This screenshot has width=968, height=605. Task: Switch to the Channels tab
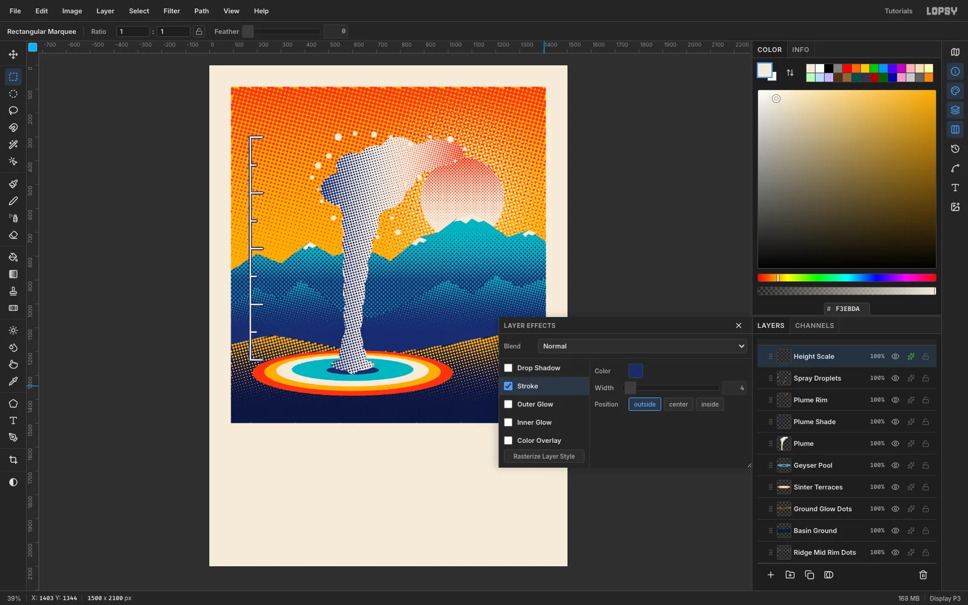(x=814, y=325)
